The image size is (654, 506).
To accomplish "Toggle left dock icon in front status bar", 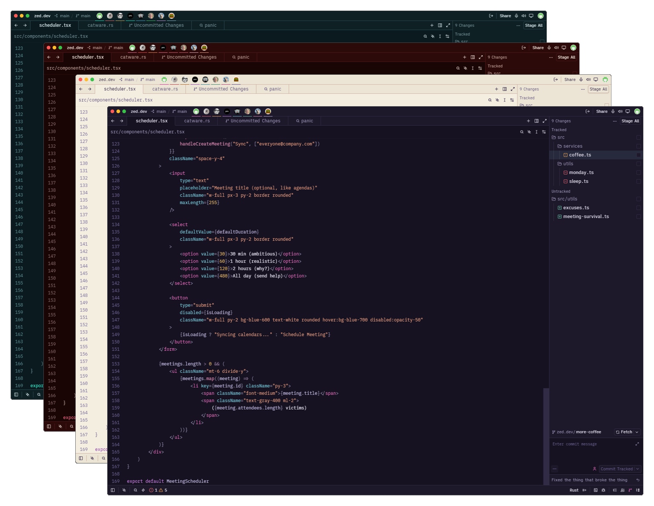I will [113, 490].
